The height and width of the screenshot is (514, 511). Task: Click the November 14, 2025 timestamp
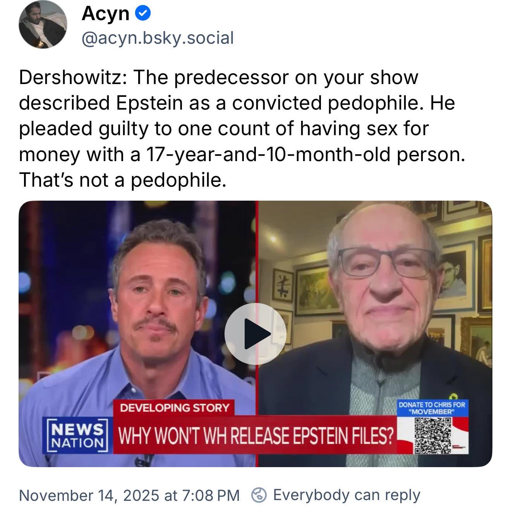click(x=129, y=495)
